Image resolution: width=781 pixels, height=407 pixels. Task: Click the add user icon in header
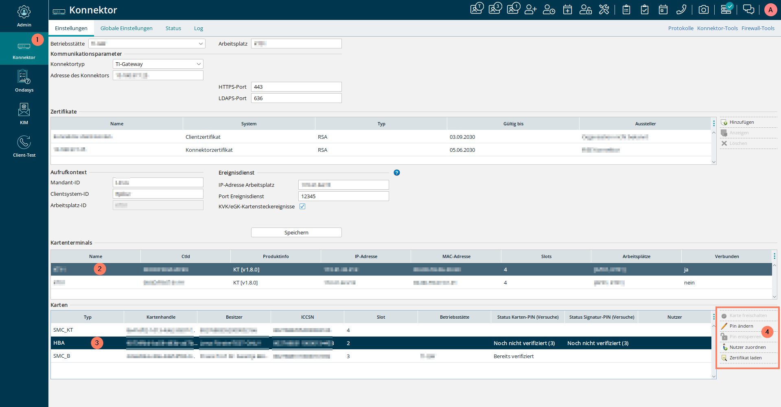click(x=531, y=9)
